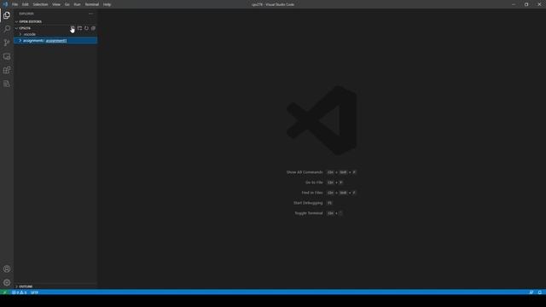Click the SFTP status bar item

click(x=34, y=293)
